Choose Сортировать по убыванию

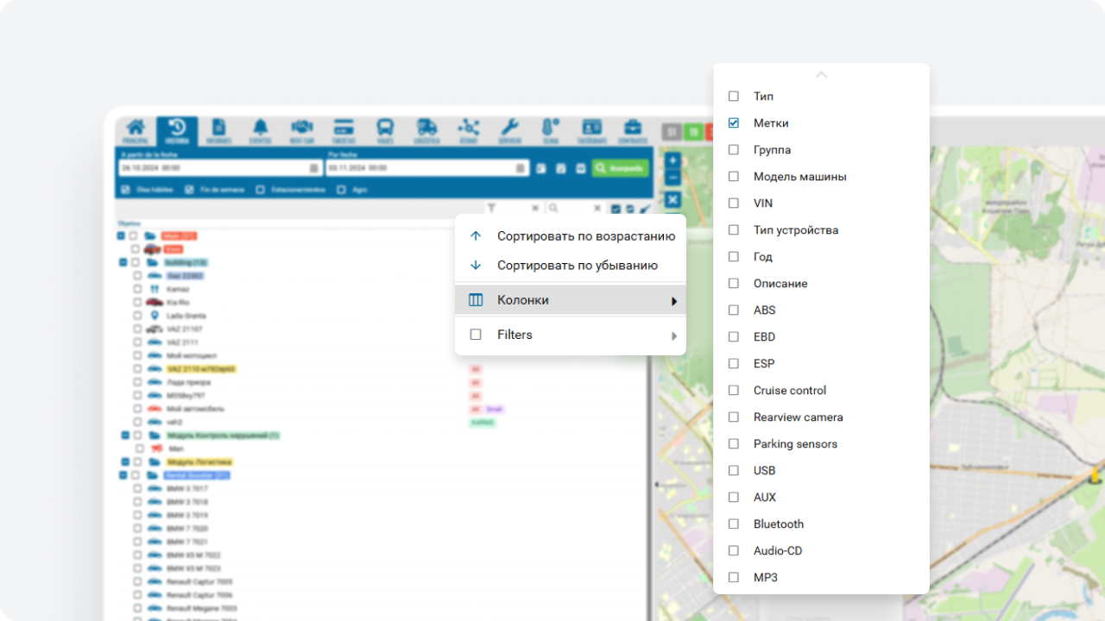tap(577, 266)
